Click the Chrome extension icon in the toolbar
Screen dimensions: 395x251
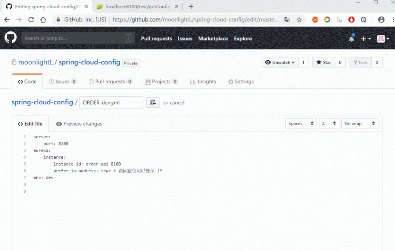[327, 19]
